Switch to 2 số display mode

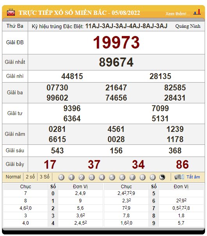(30, 177)
